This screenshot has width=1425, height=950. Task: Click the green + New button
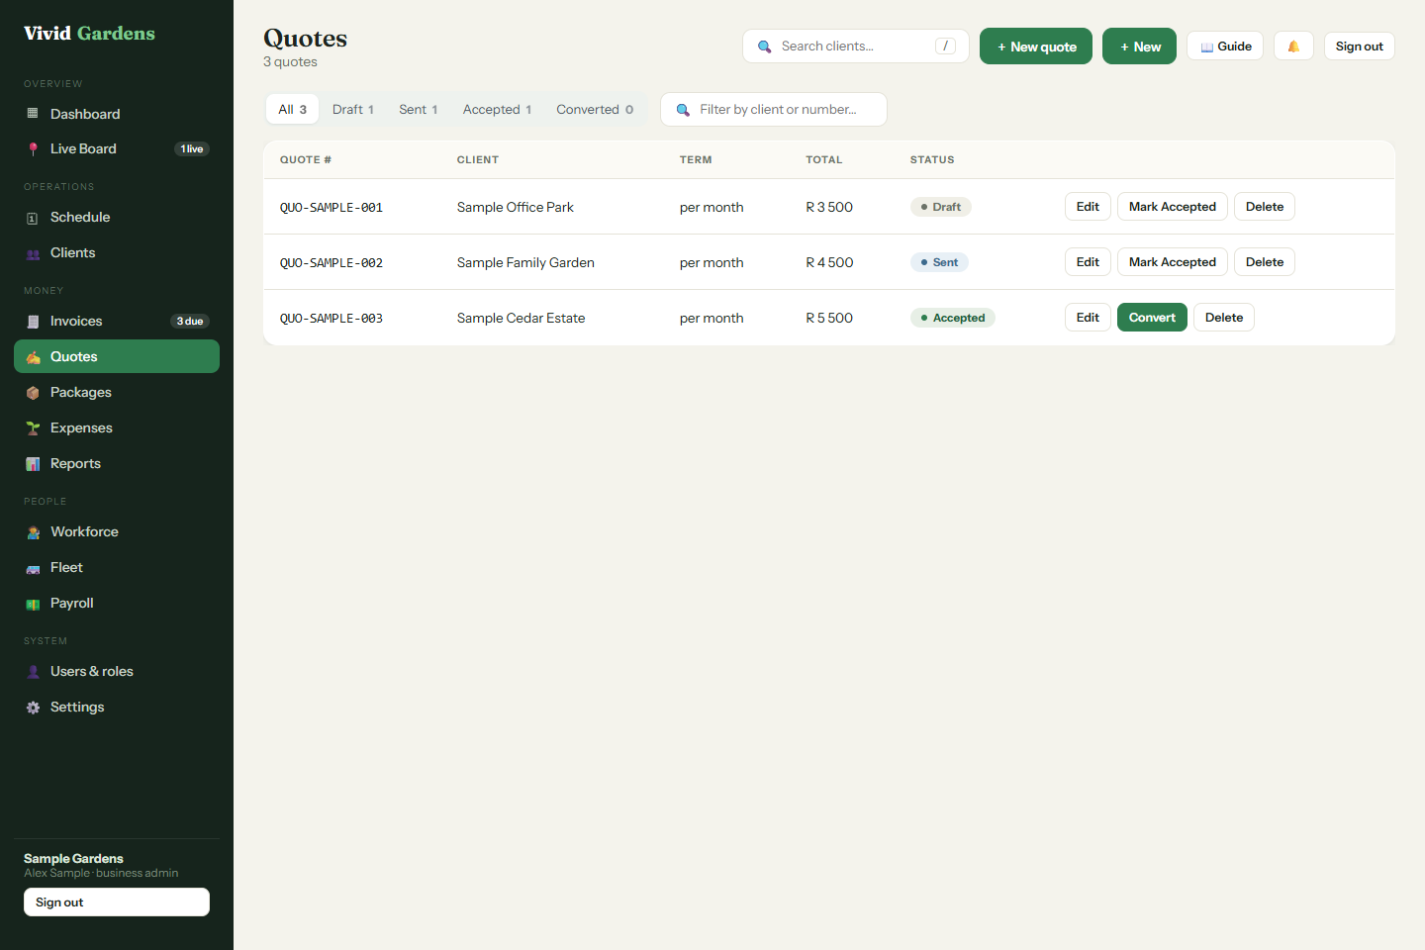point(1139,47)
